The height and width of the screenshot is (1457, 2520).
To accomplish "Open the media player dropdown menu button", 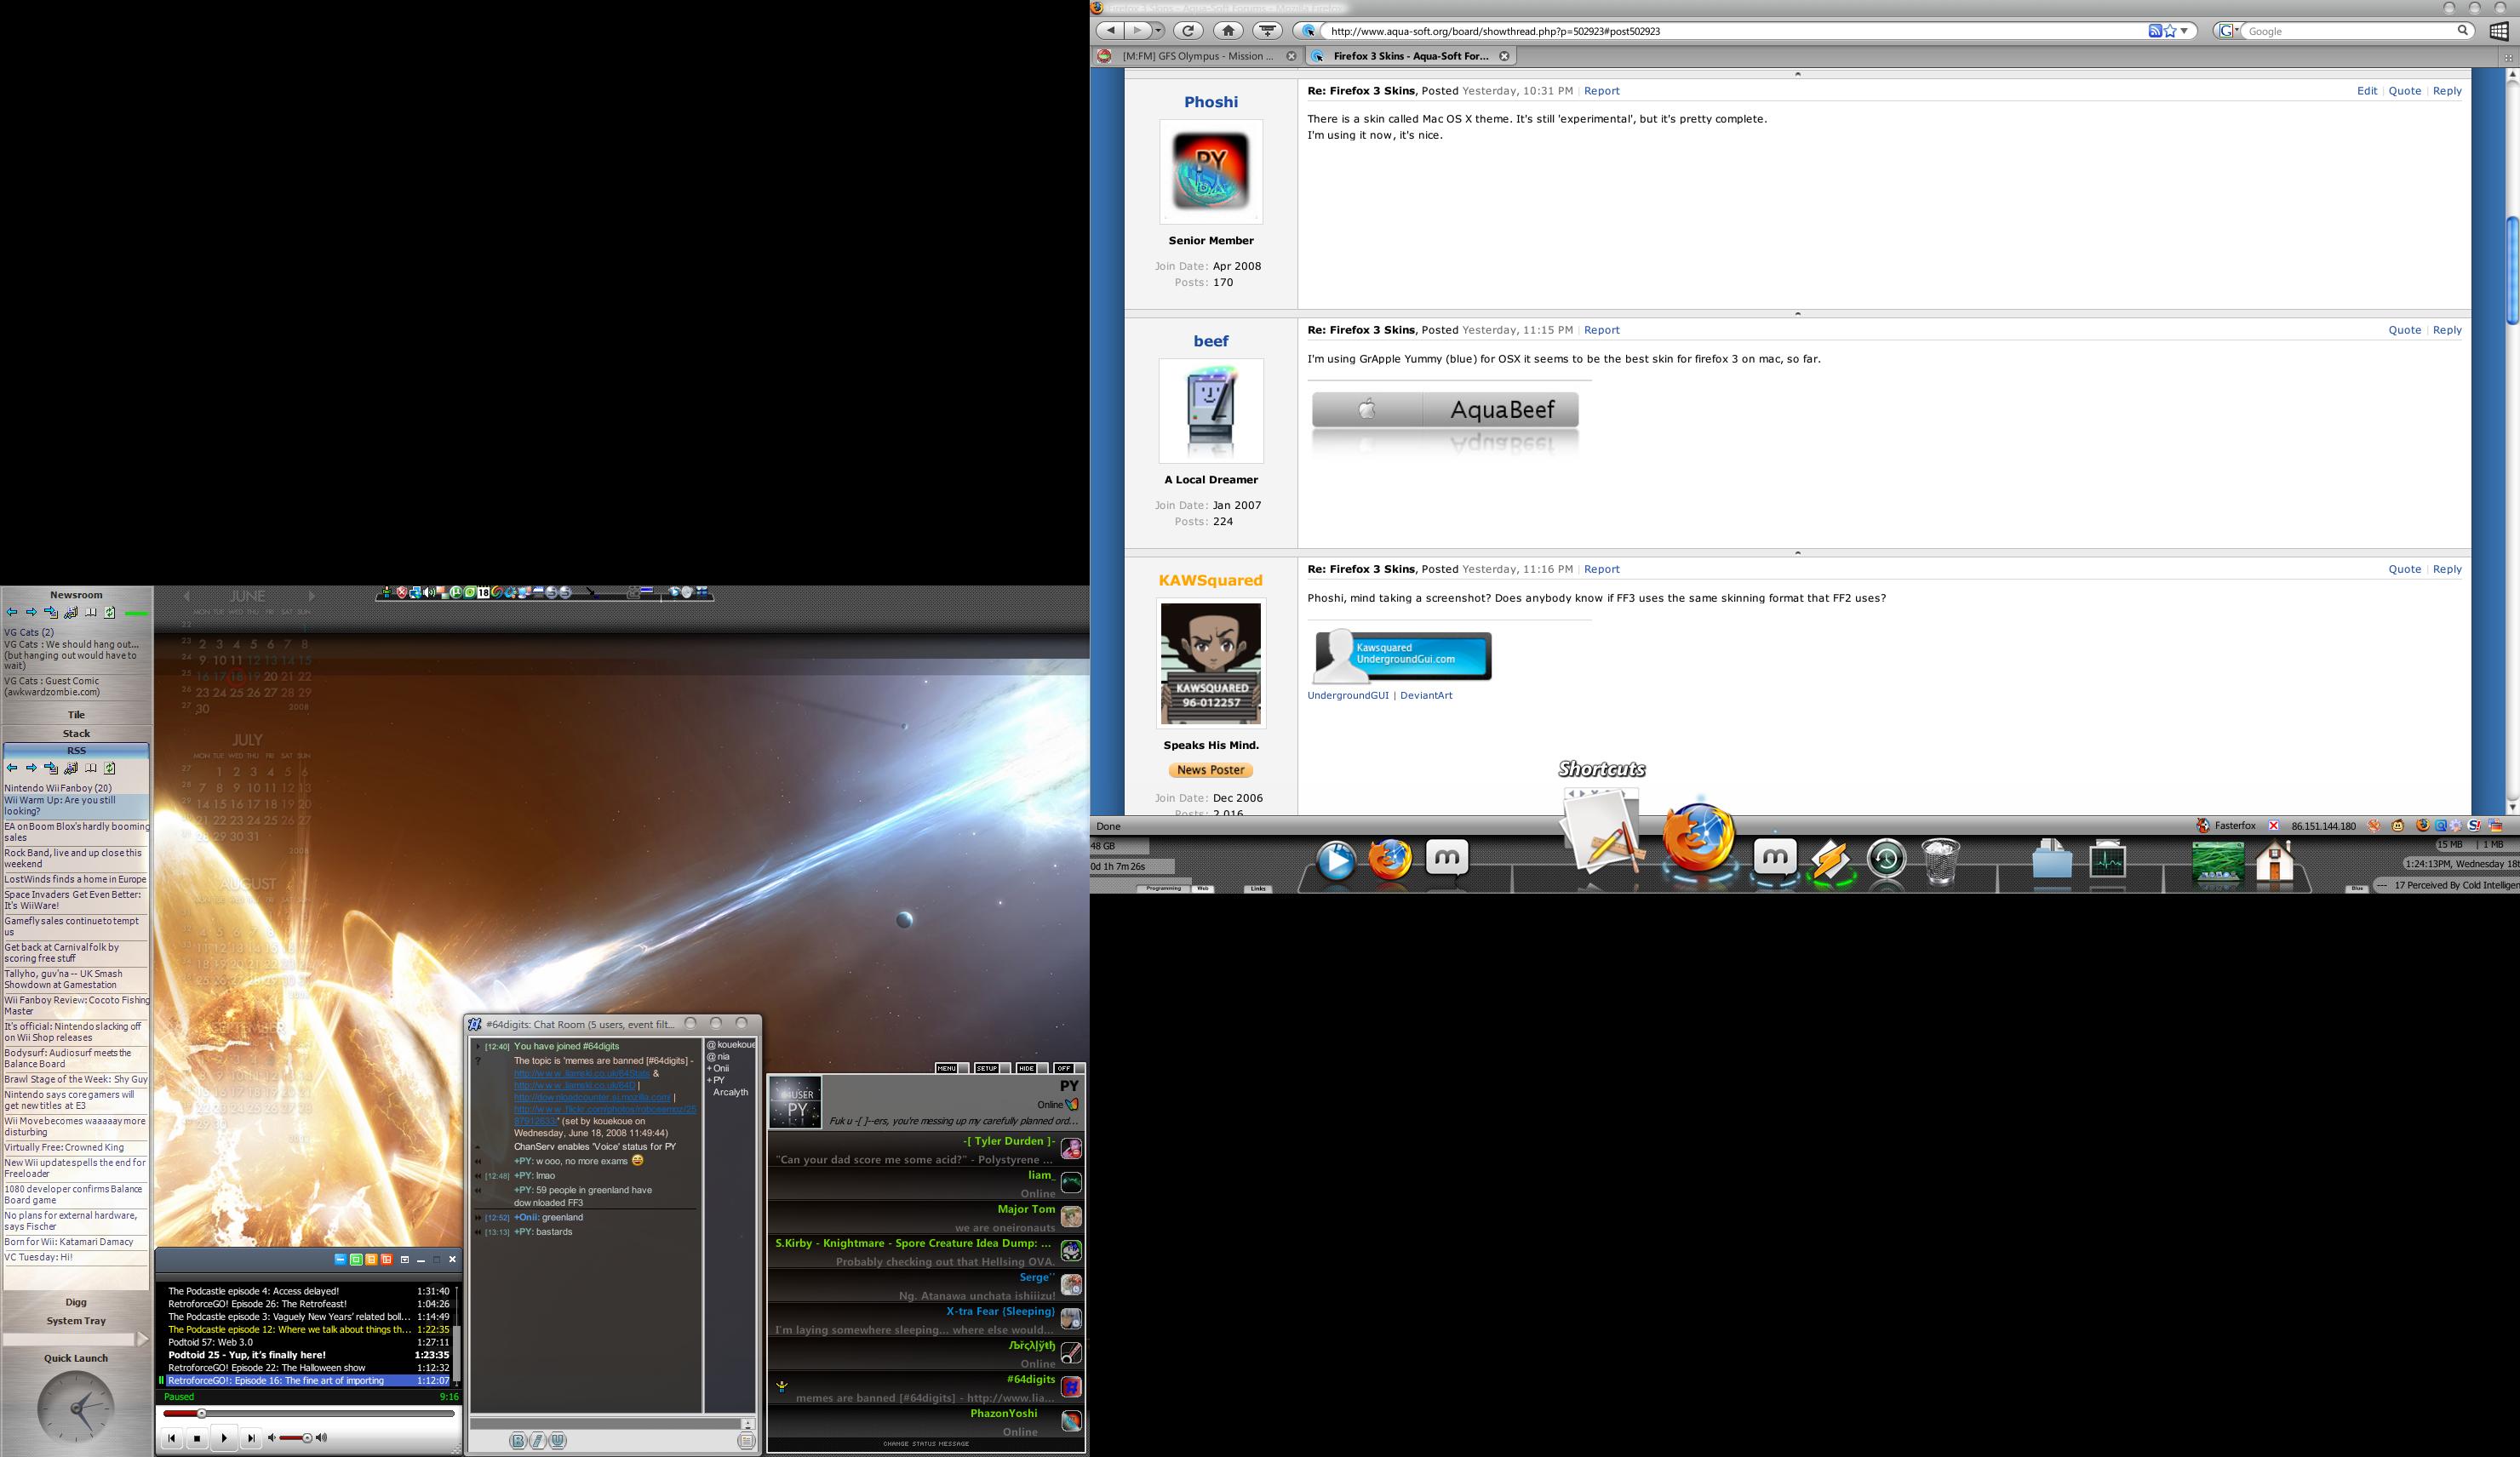I will (404, 1260).
